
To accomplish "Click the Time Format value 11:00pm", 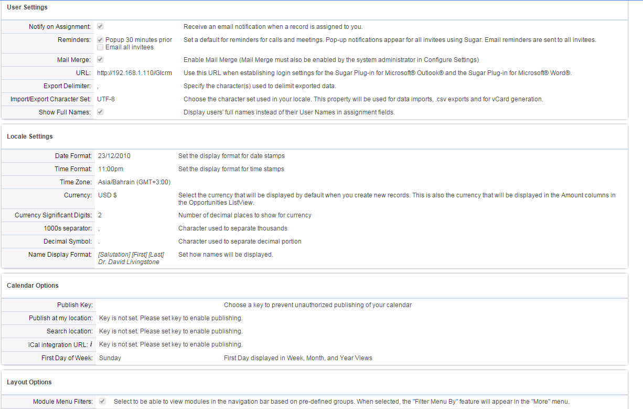I will pyautogui.click(x=111, y=169).
